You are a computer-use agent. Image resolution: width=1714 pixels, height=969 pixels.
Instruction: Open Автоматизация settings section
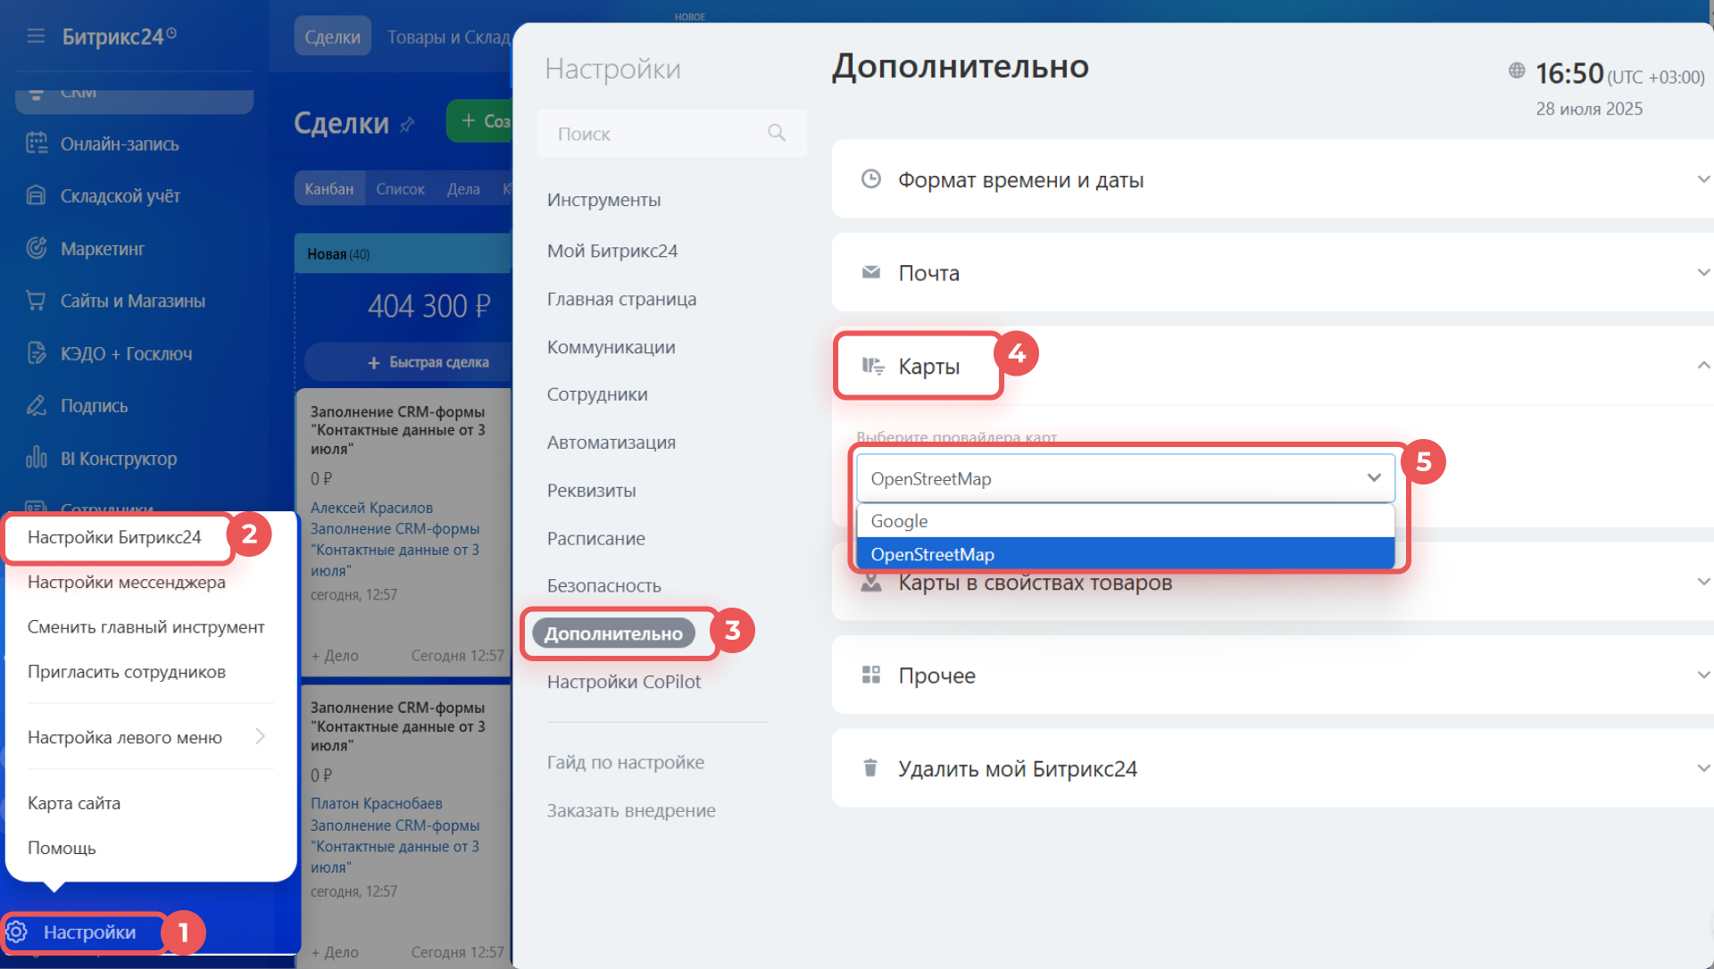tap(611, 443)
